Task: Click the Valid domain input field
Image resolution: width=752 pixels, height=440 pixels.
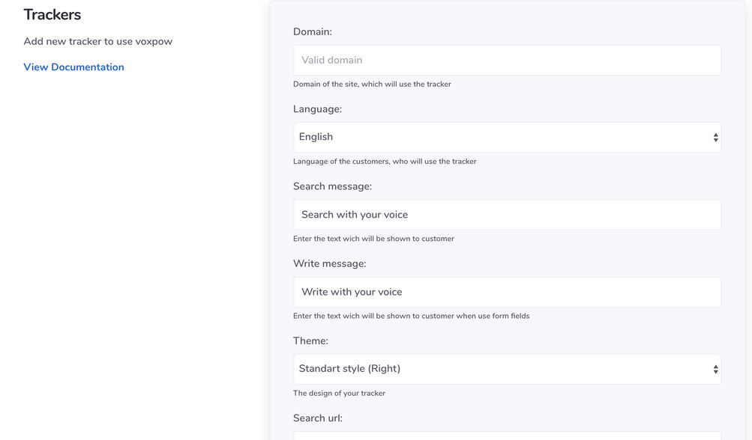Action: pyautogui.click(x=507, y=61)
